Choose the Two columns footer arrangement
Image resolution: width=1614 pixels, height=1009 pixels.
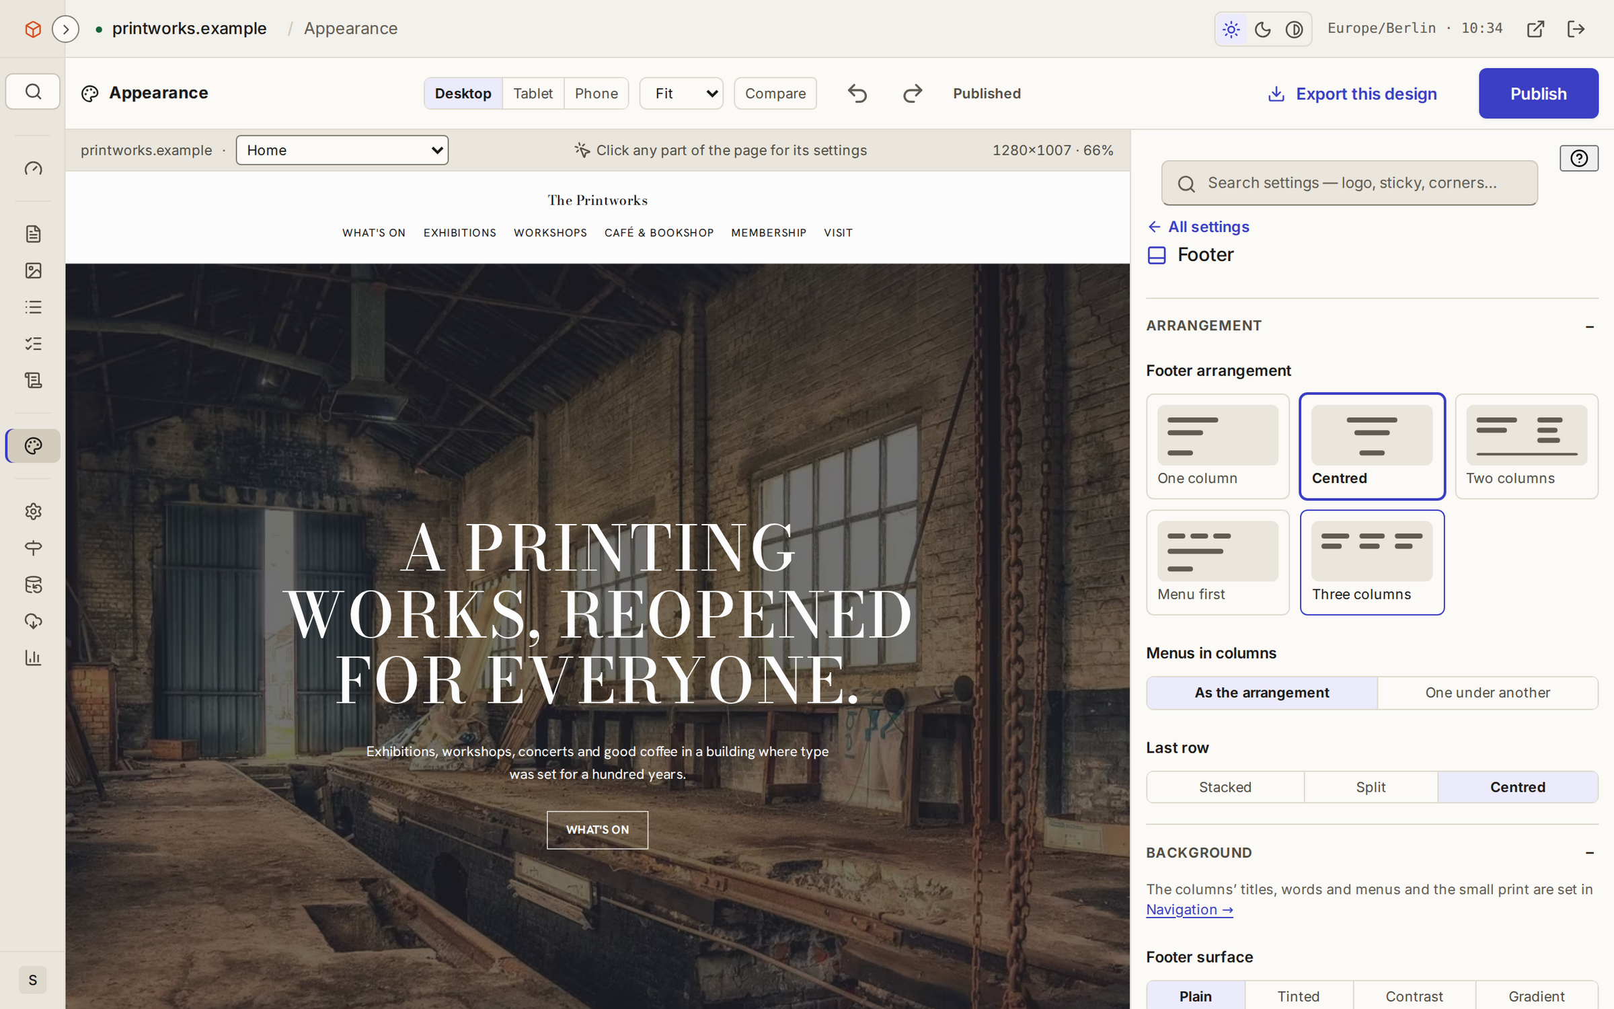click(x=1527, y=446)
